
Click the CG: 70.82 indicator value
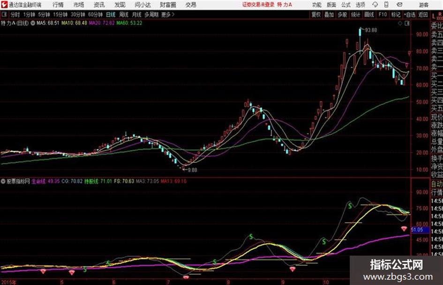pyautogui.click(x=72, y=181)
